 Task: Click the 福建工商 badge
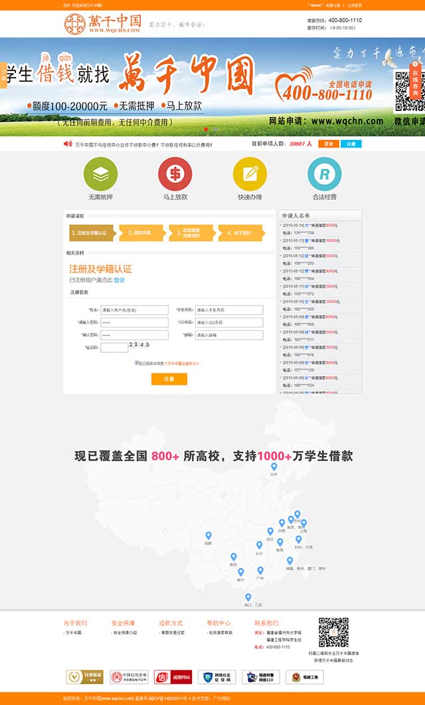point(305,676)
